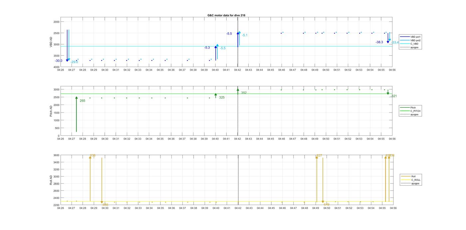
Task: Click the '627' annotation in Roll plot
Action: [x=319, y=156]
